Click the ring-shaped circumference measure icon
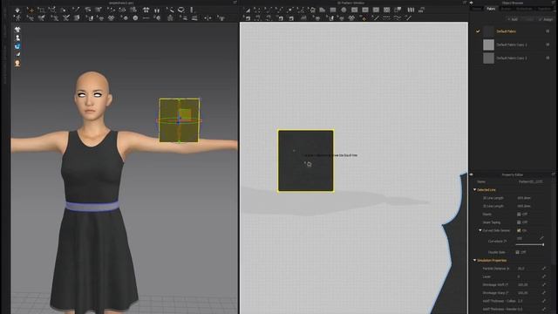The image size is (558, 314). point(181,10)
